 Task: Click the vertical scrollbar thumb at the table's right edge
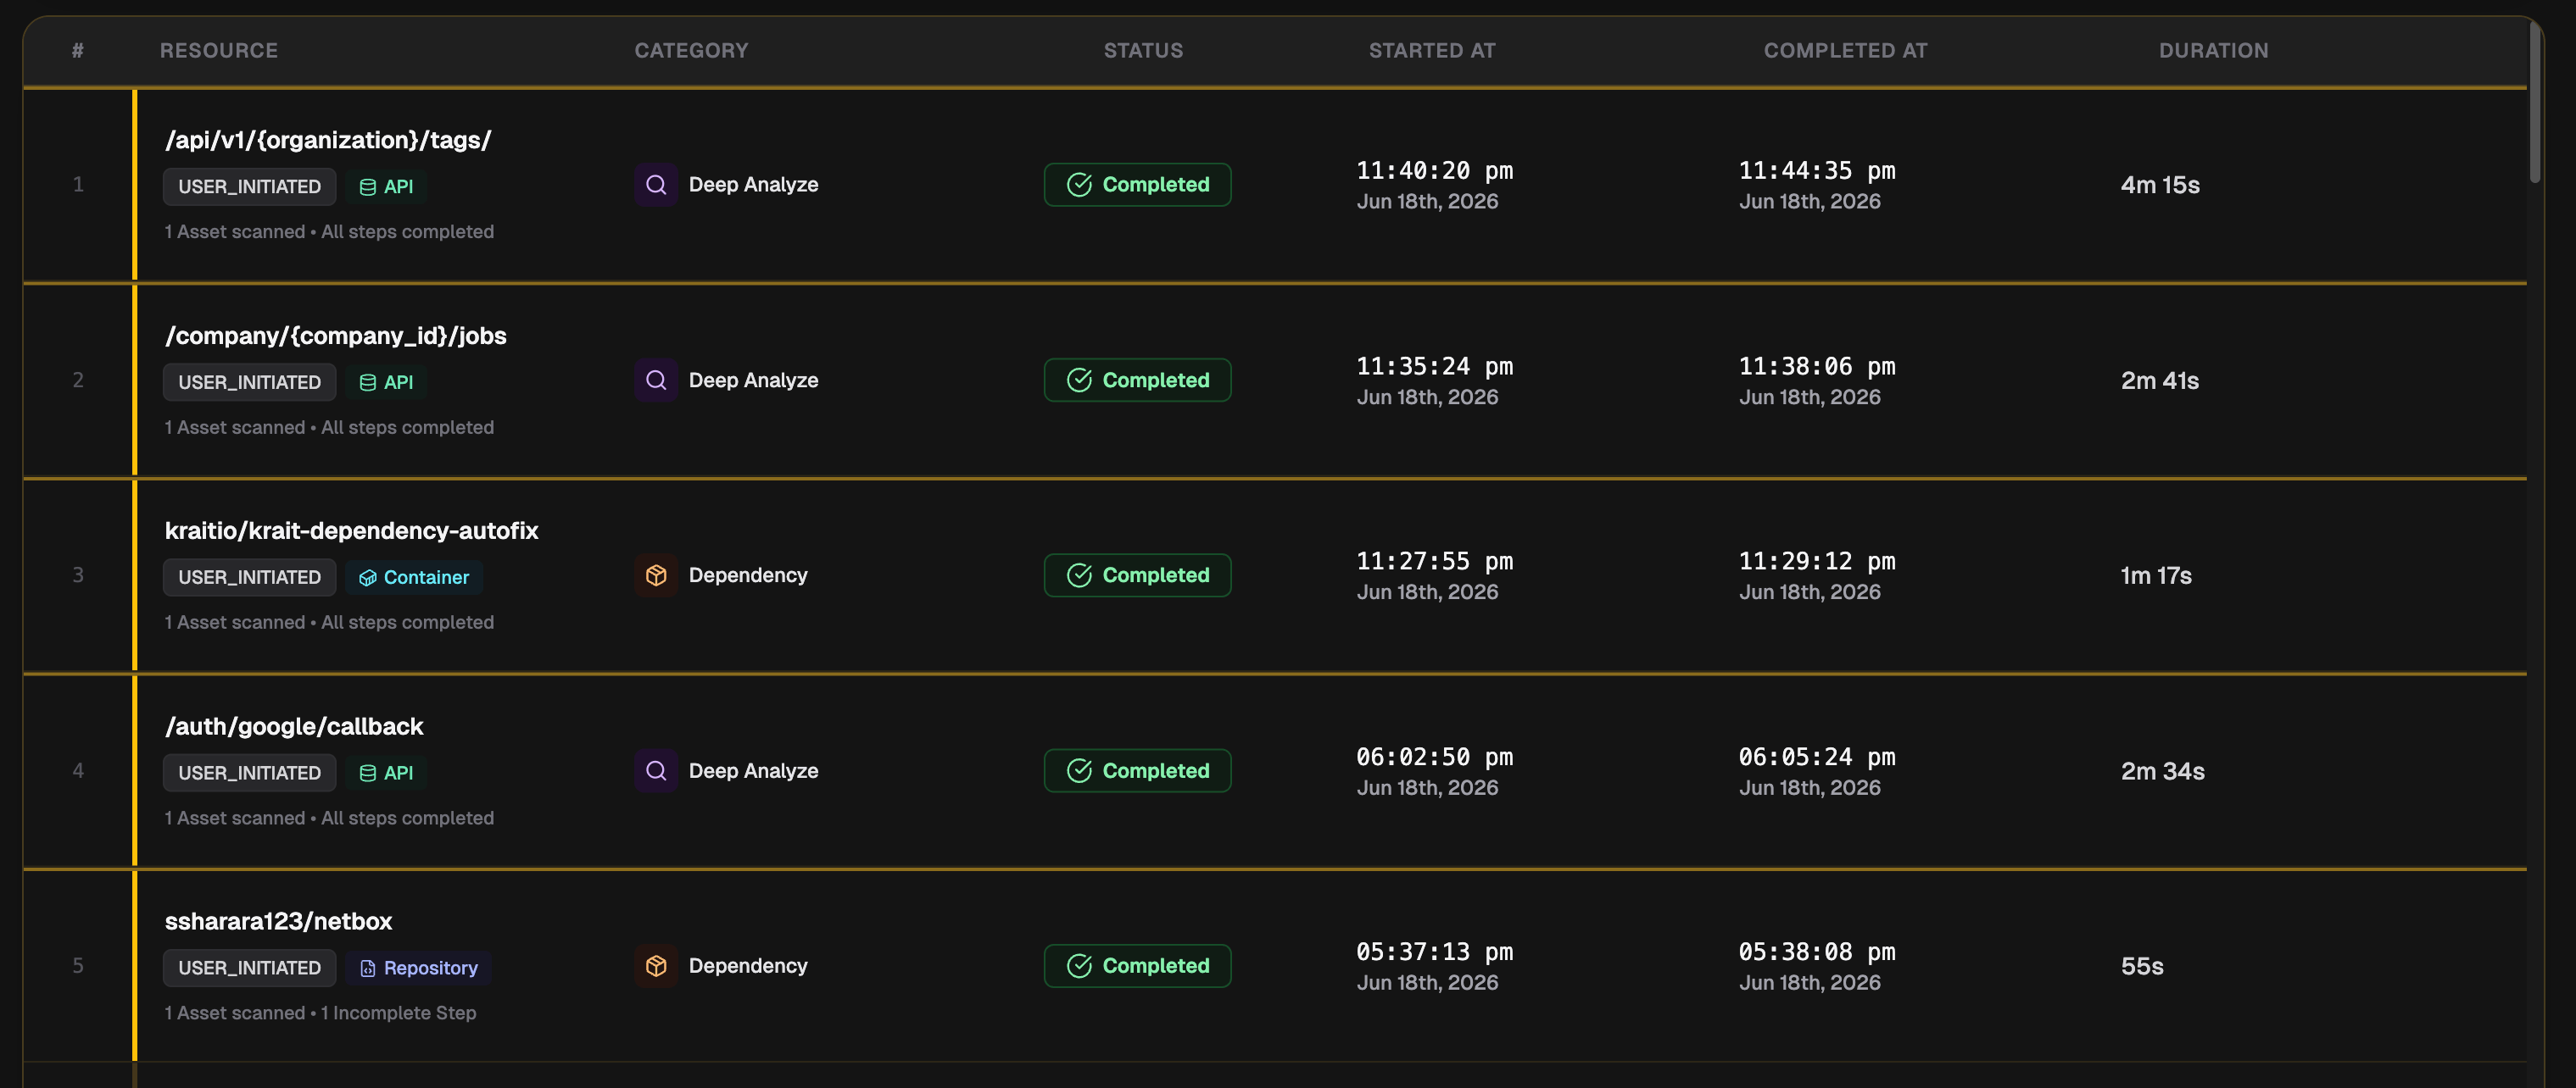click(2534, 102)
